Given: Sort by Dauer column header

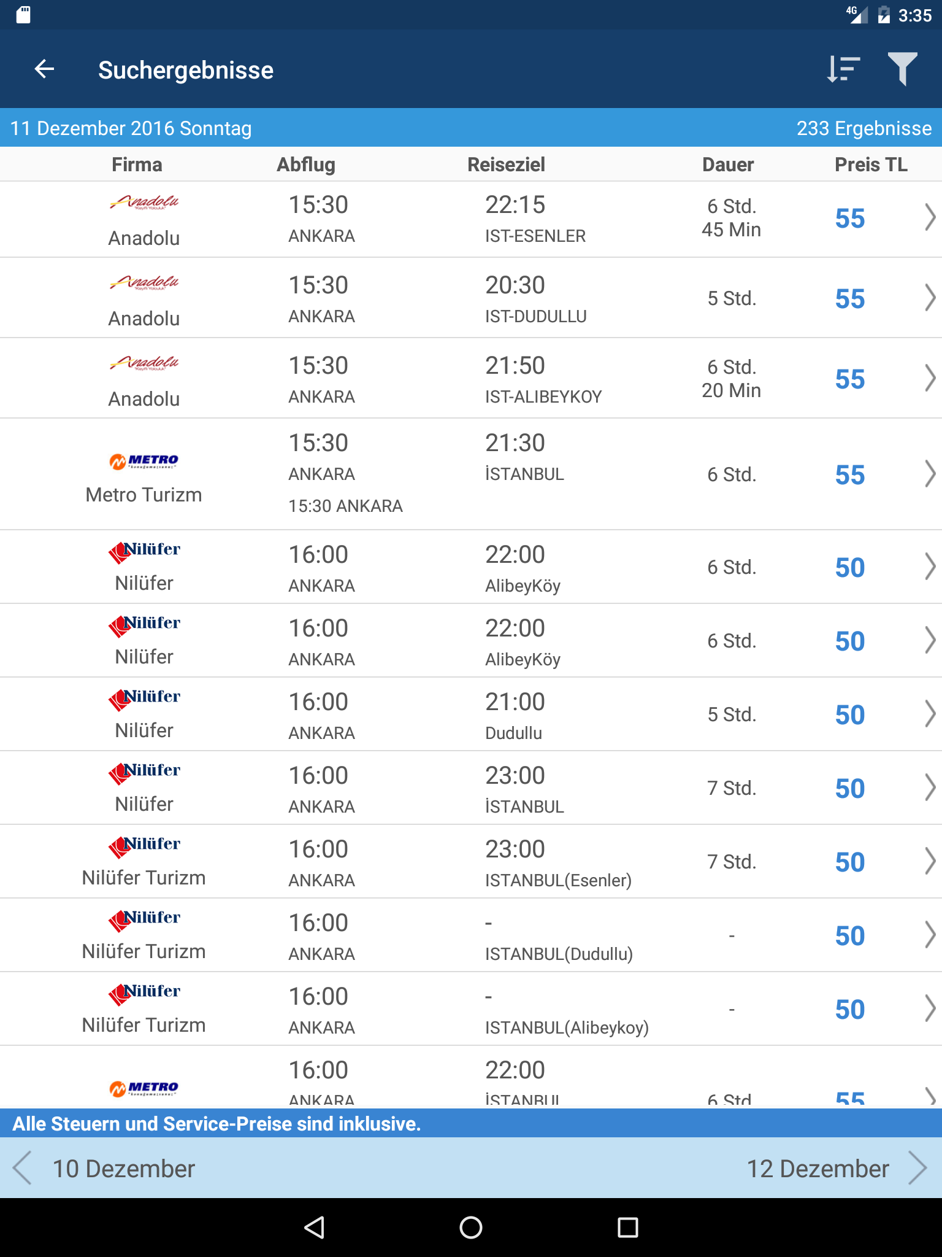Looking at the screenshot, I should (x=728, y=164).
